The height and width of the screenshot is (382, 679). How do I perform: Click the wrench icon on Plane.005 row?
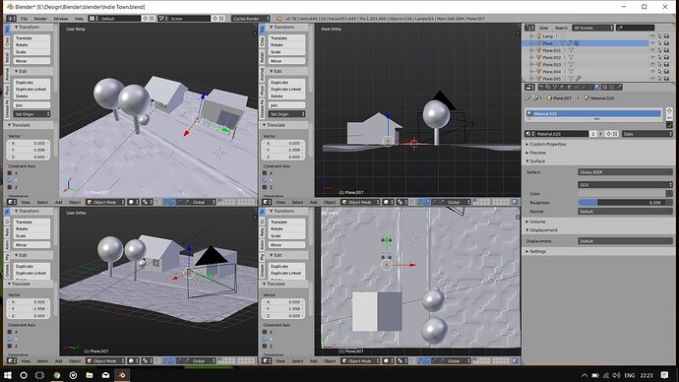[578, 79]
